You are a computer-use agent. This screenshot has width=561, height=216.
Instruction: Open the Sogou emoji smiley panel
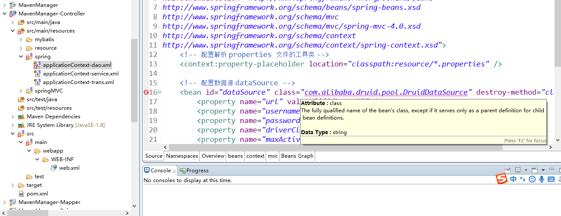click(532, 179)
